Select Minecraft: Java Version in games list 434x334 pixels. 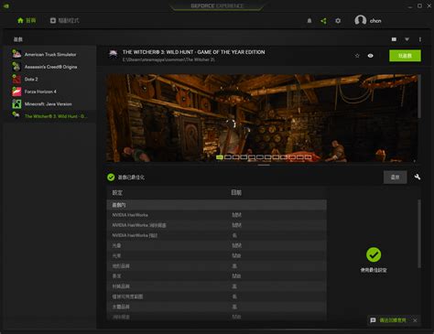[x=49, y=104]
